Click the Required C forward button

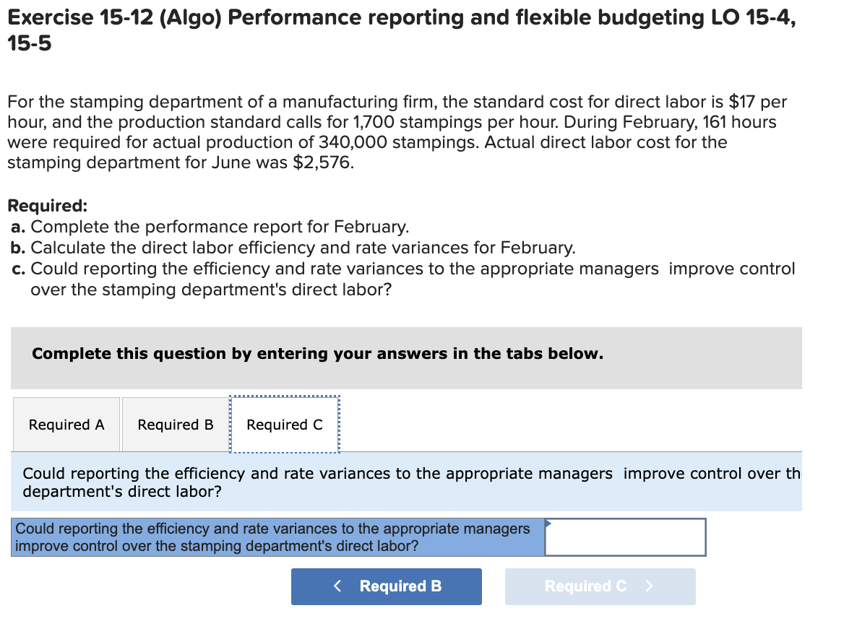(600, 586)
